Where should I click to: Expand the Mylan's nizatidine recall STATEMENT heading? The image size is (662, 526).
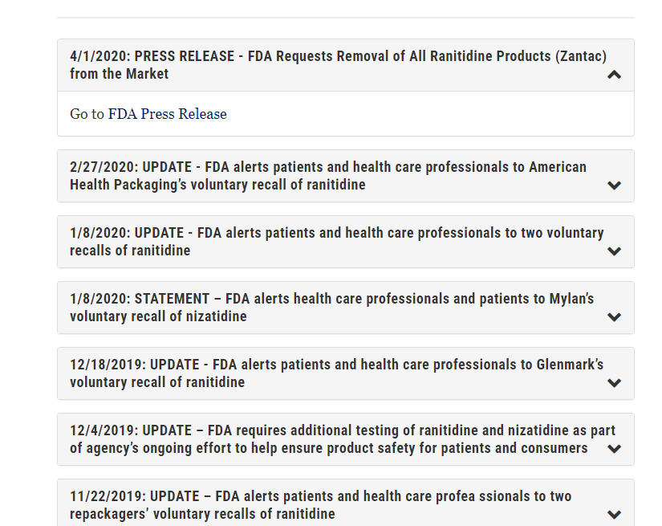point(331,299)
